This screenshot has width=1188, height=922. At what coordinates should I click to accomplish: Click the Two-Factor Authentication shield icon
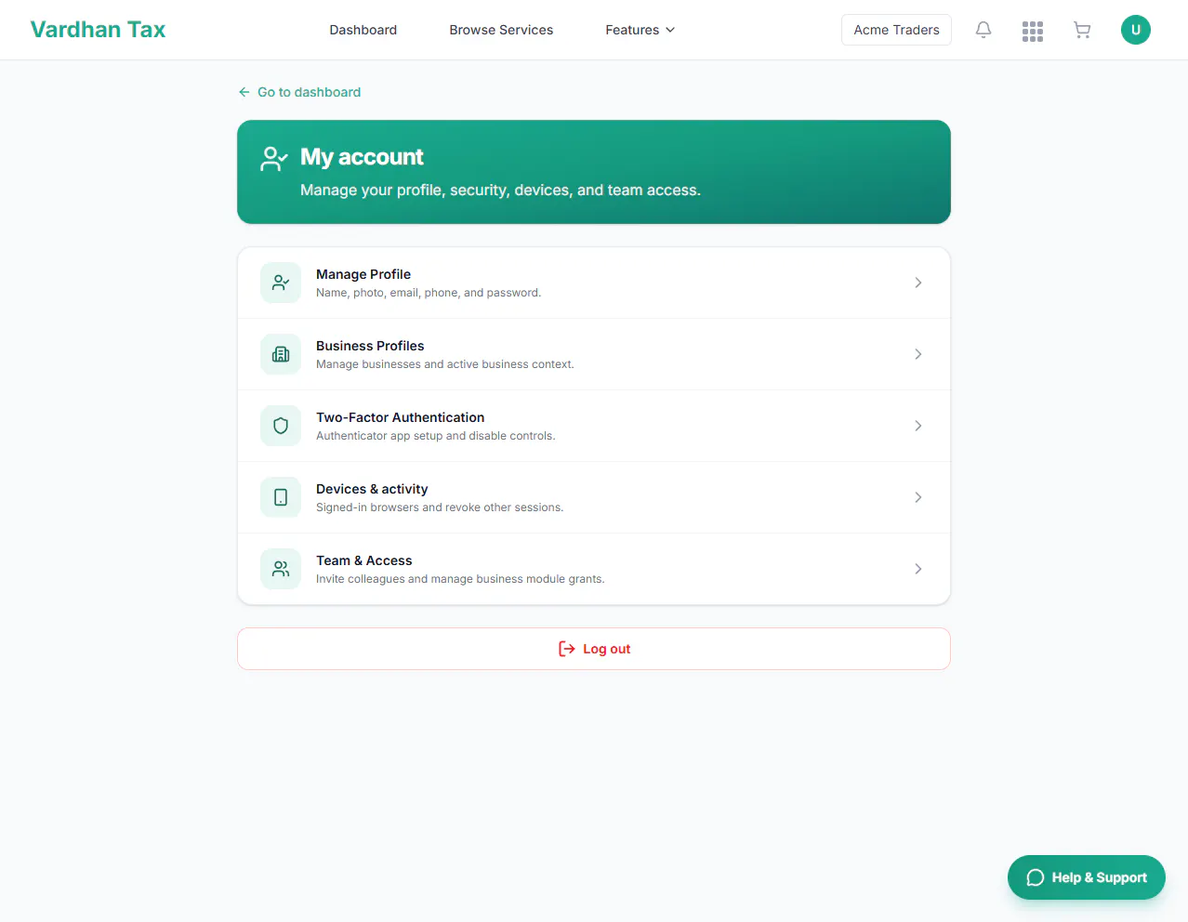[x=281, y=426]
